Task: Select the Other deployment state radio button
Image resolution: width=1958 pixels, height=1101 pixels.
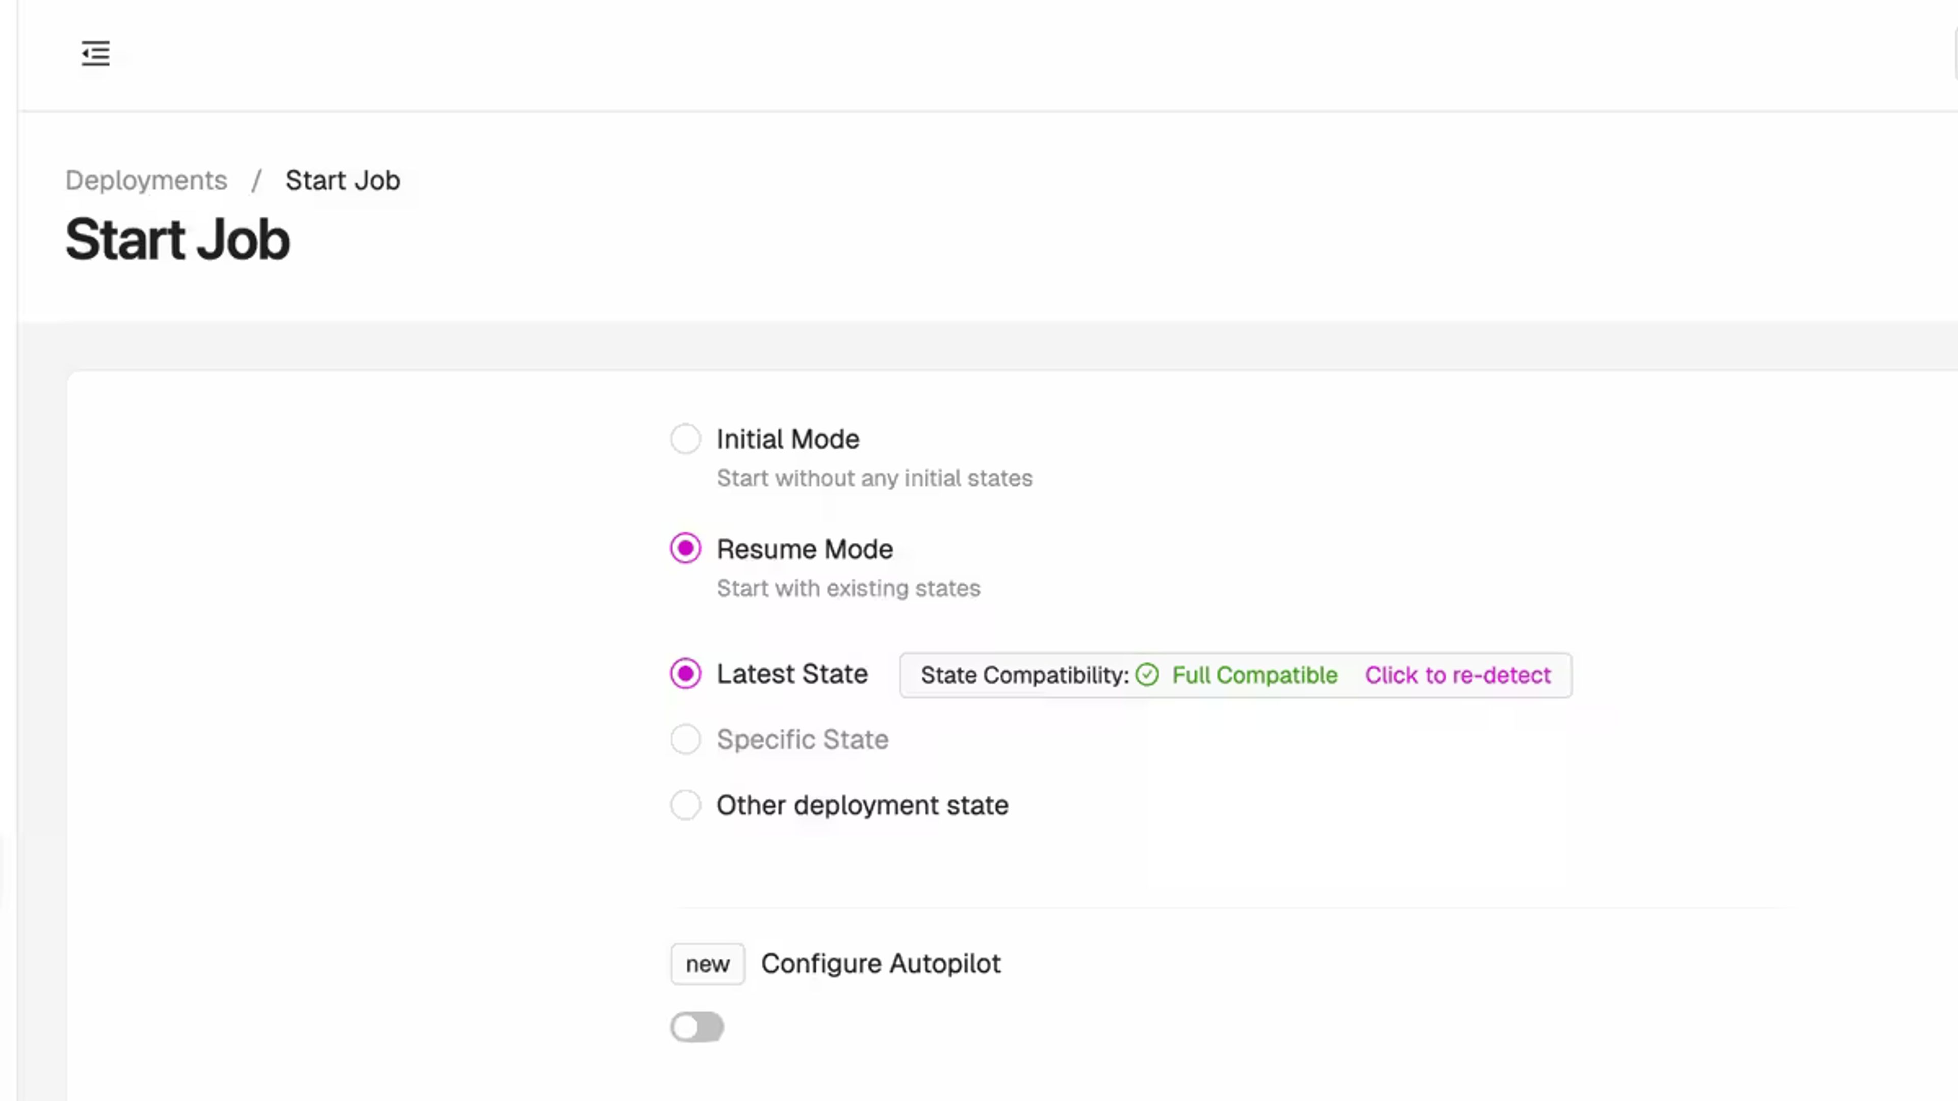Action: pos(686,805)
